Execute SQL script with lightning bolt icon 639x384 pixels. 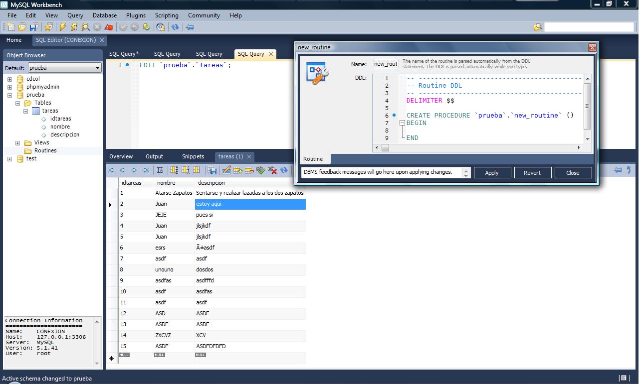63,27
